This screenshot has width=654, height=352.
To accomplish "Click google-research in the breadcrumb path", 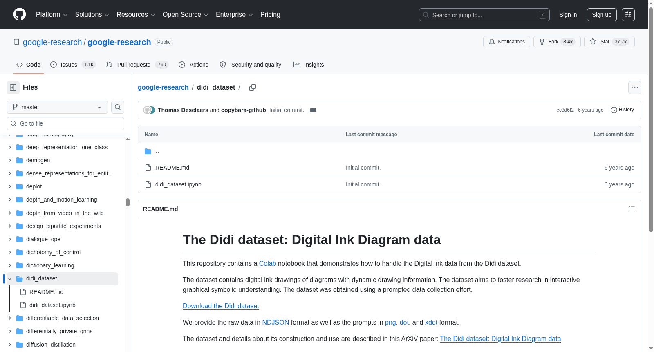I will 163,87.
